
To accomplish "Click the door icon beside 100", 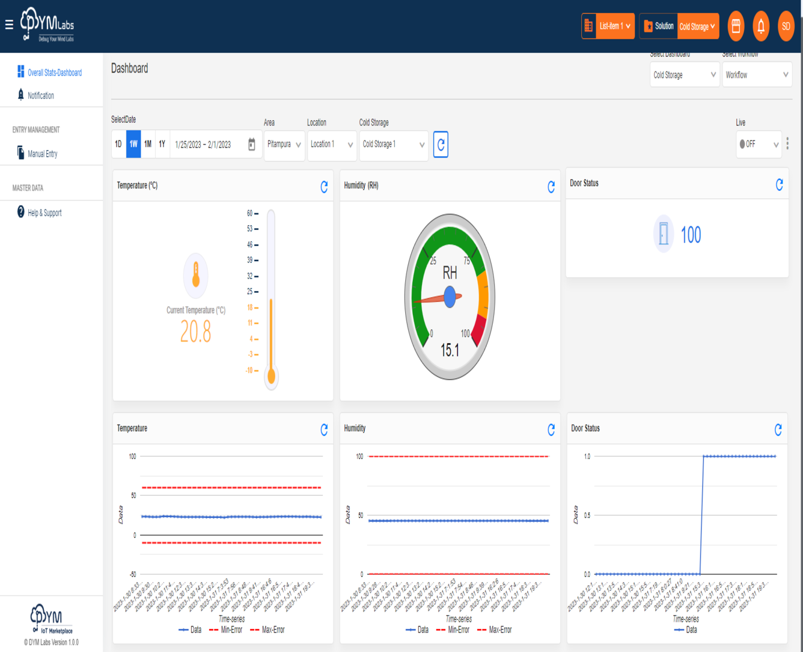I will point(664,234).
